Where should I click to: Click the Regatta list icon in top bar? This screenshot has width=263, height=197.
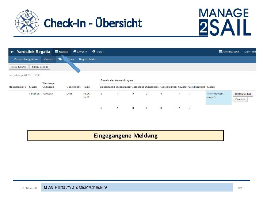tap(57, 51)
